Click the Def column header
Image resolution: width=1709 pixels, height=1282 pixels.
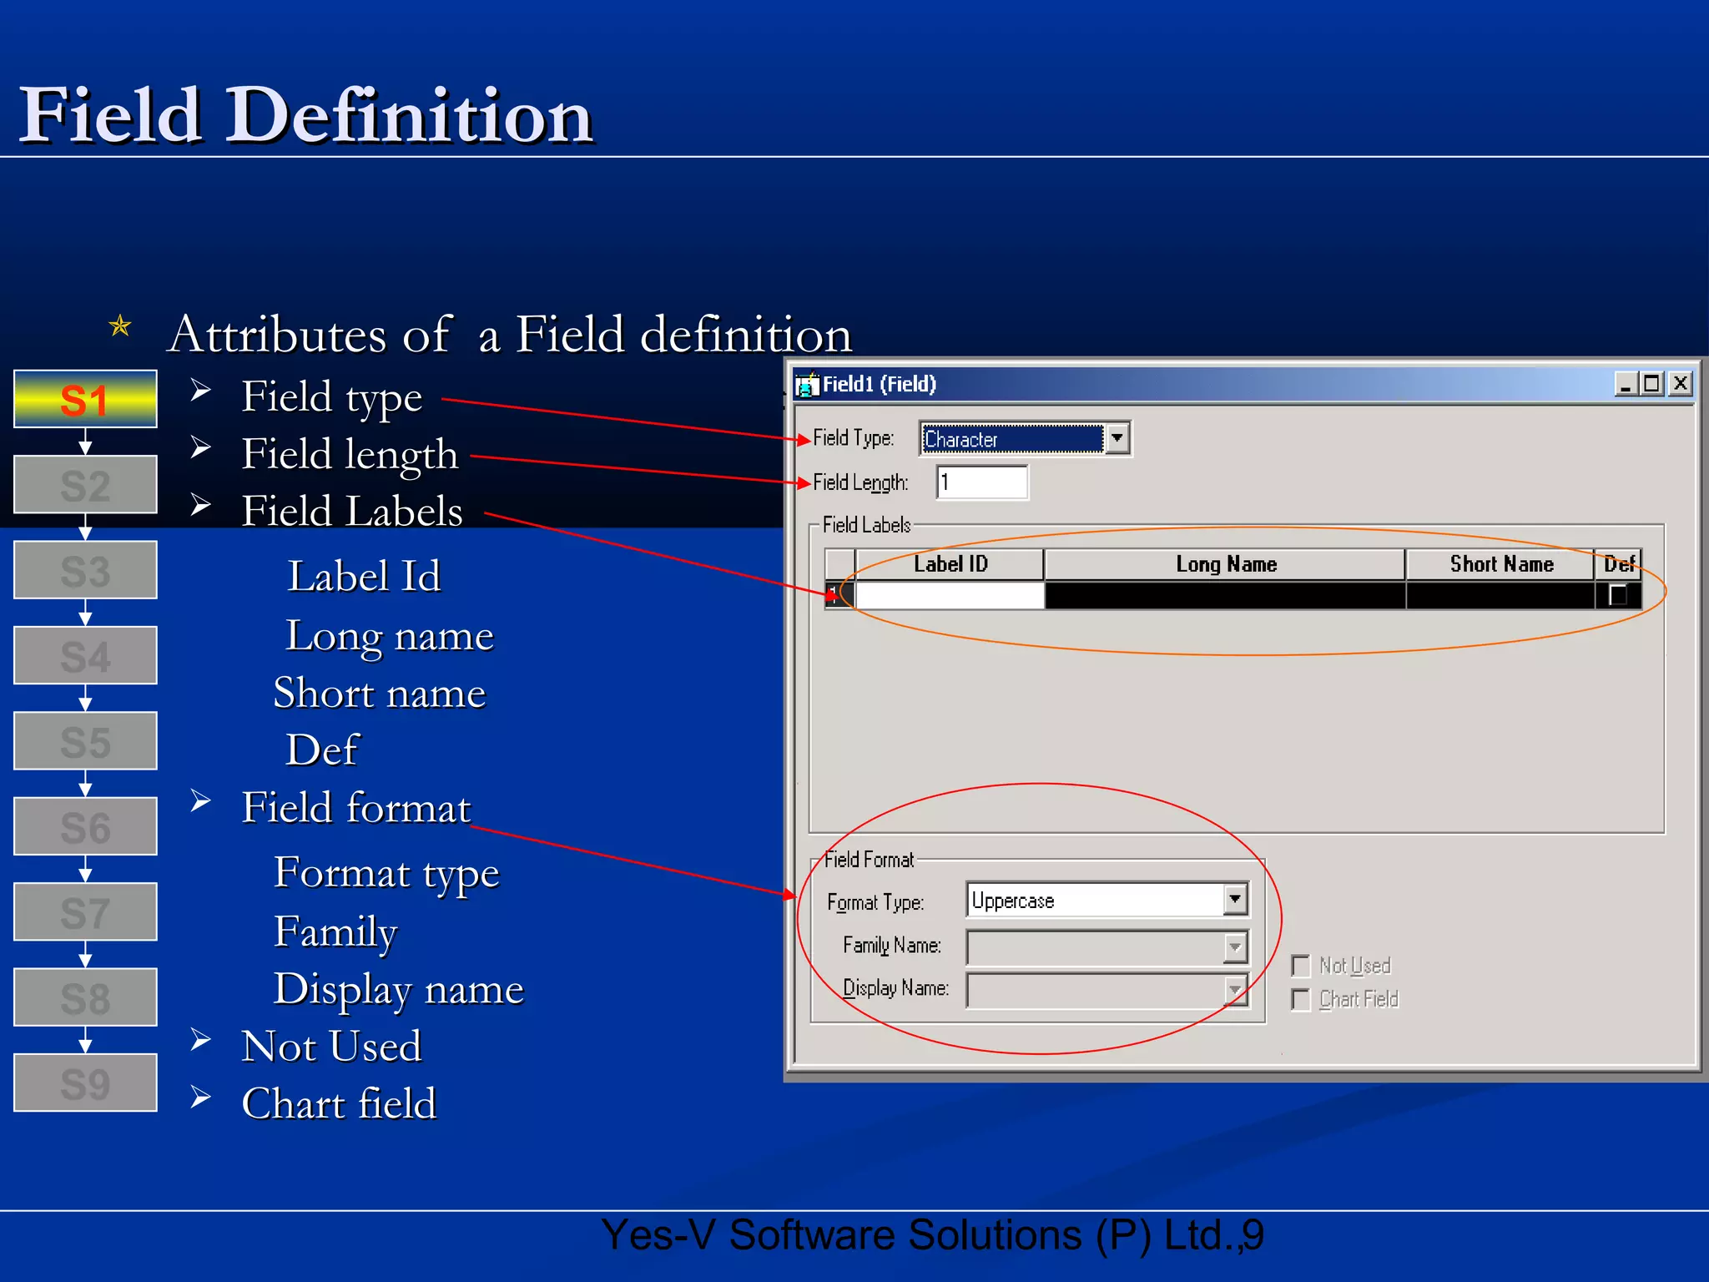[x=1618, y=564]
